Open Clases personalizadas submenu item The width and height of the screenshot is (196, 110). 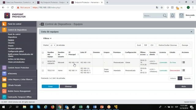(16, 62)
